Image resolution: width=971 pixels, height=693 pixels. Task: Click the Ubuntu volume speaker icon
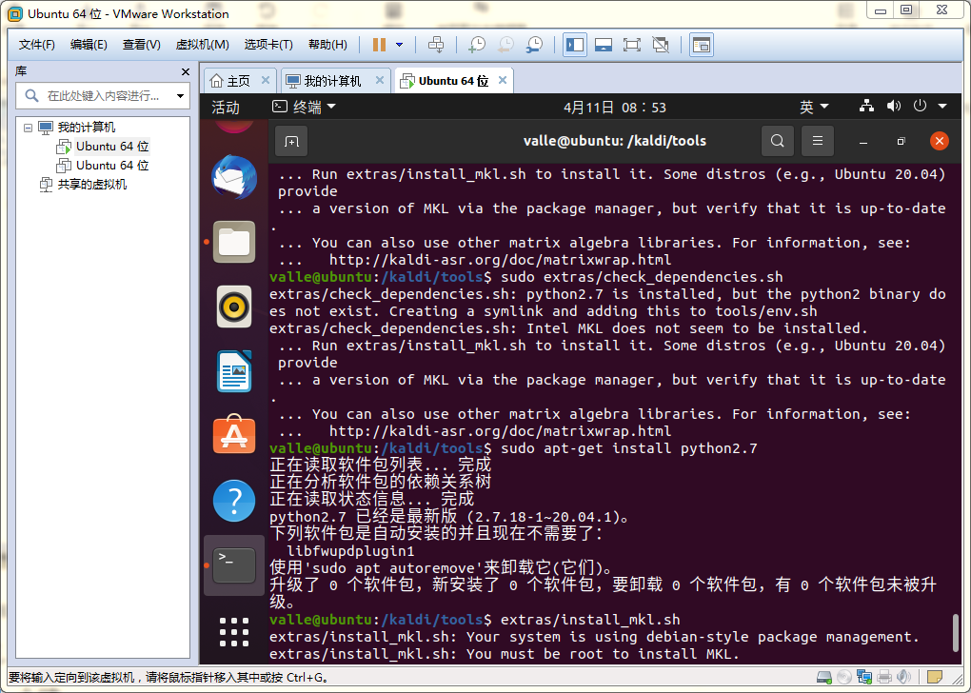[x=894, y=107]
